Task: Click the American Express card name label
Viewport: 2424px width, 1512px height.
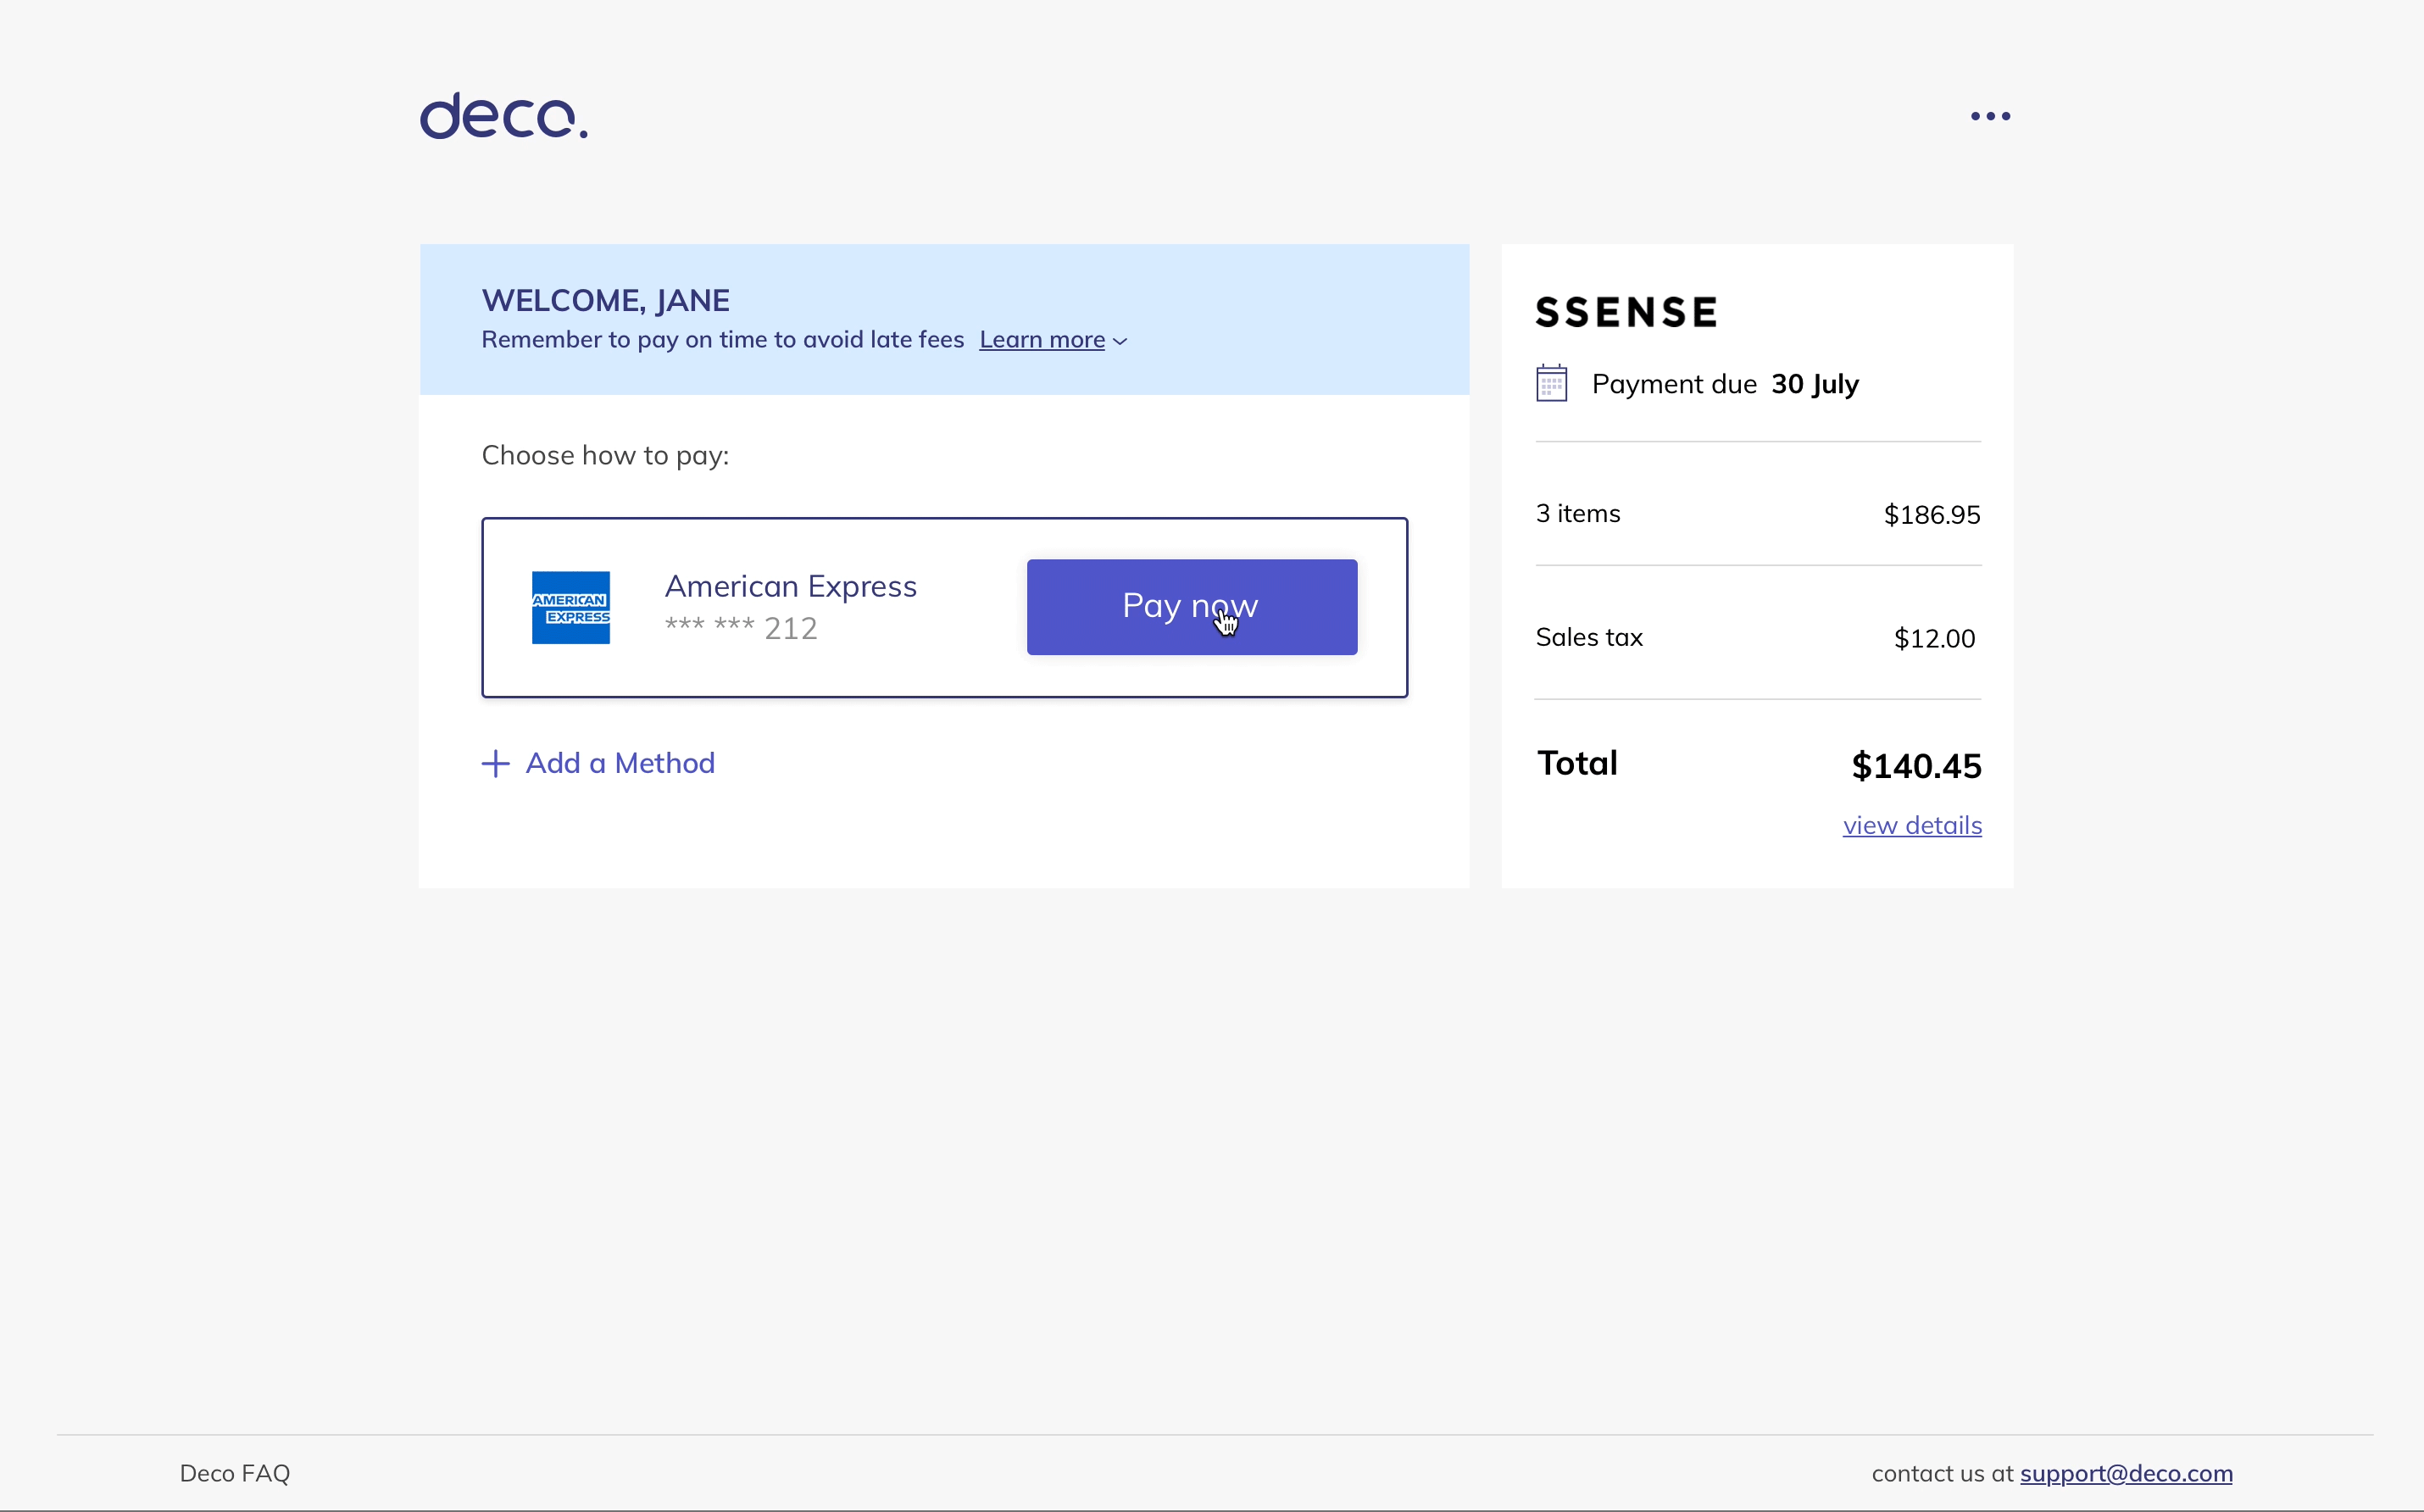Action: [x=790, y=586]
